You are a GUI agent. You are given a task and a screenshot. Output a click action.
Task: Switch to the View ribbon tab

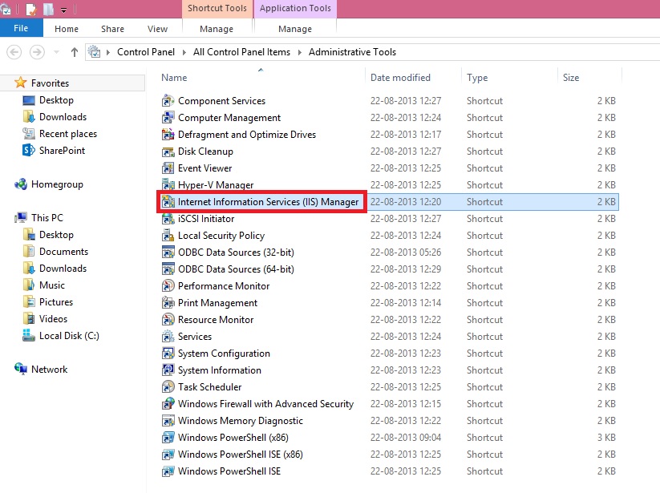[x=157, y=28]
